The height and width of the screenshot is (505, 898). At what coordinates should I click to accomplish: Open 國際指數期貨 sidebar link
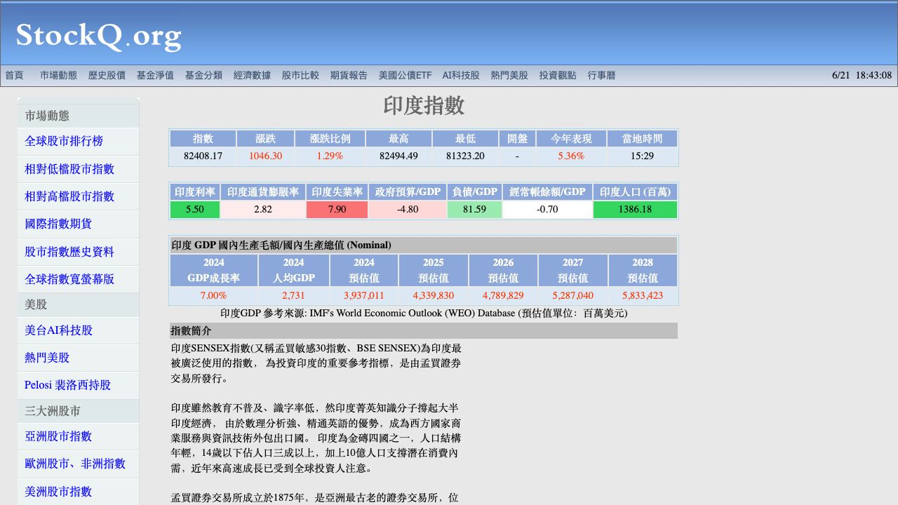tap(58, 224)
